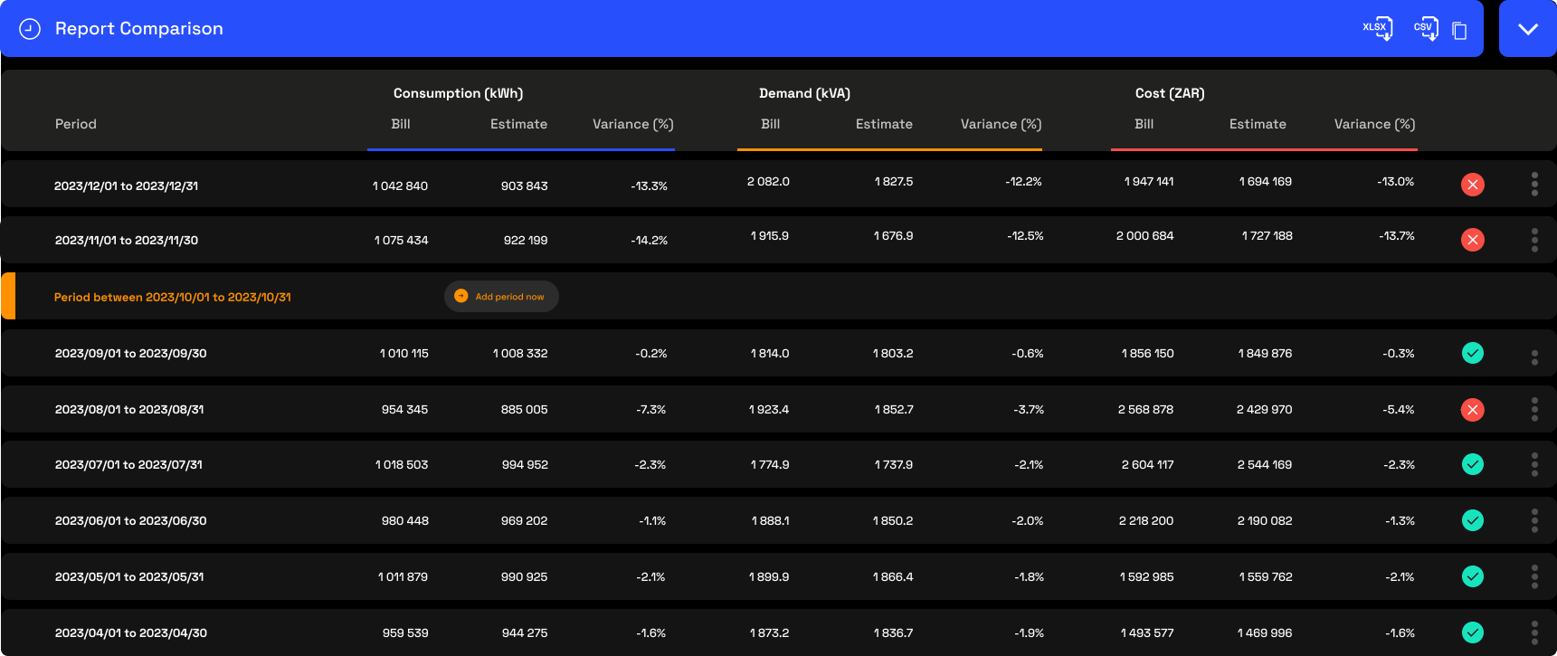The width and height of the screenshot is (1557, 656).
Task: Click cost bill value 1 856 150
Action: 1147,353
